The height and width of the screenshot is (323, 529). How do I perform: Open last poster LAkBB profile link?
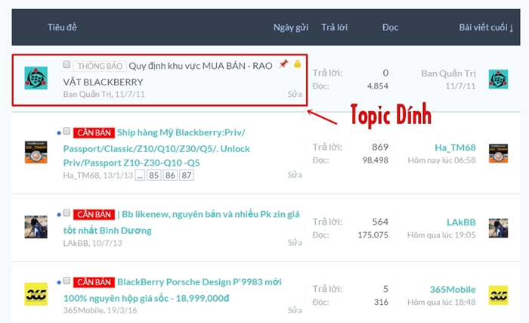[x=461, y=222]
